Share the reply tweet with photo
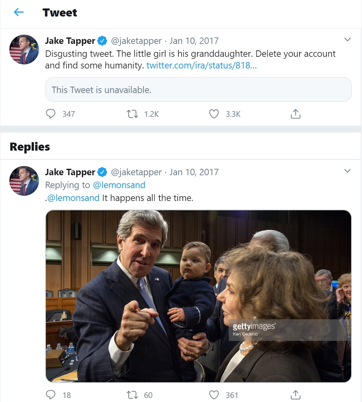This screenshot has height=402, width=362. tap(296, 395)
